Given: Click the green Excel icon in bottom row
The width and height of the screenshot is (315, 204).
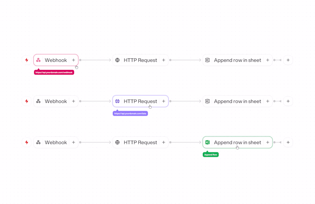Looking at the screenshot, I should point(208,142).
